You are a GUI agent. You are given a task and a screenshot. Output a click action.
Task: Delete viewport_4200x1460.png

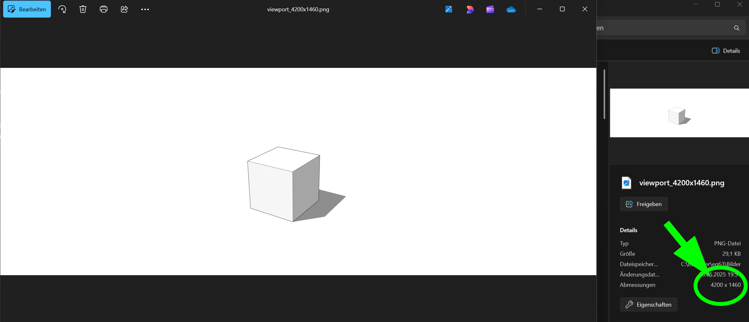83,9
